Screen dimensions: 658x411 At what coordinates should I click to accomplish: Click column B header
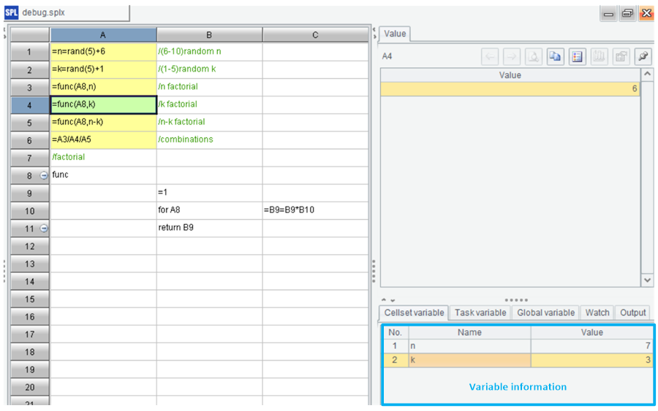209,35
